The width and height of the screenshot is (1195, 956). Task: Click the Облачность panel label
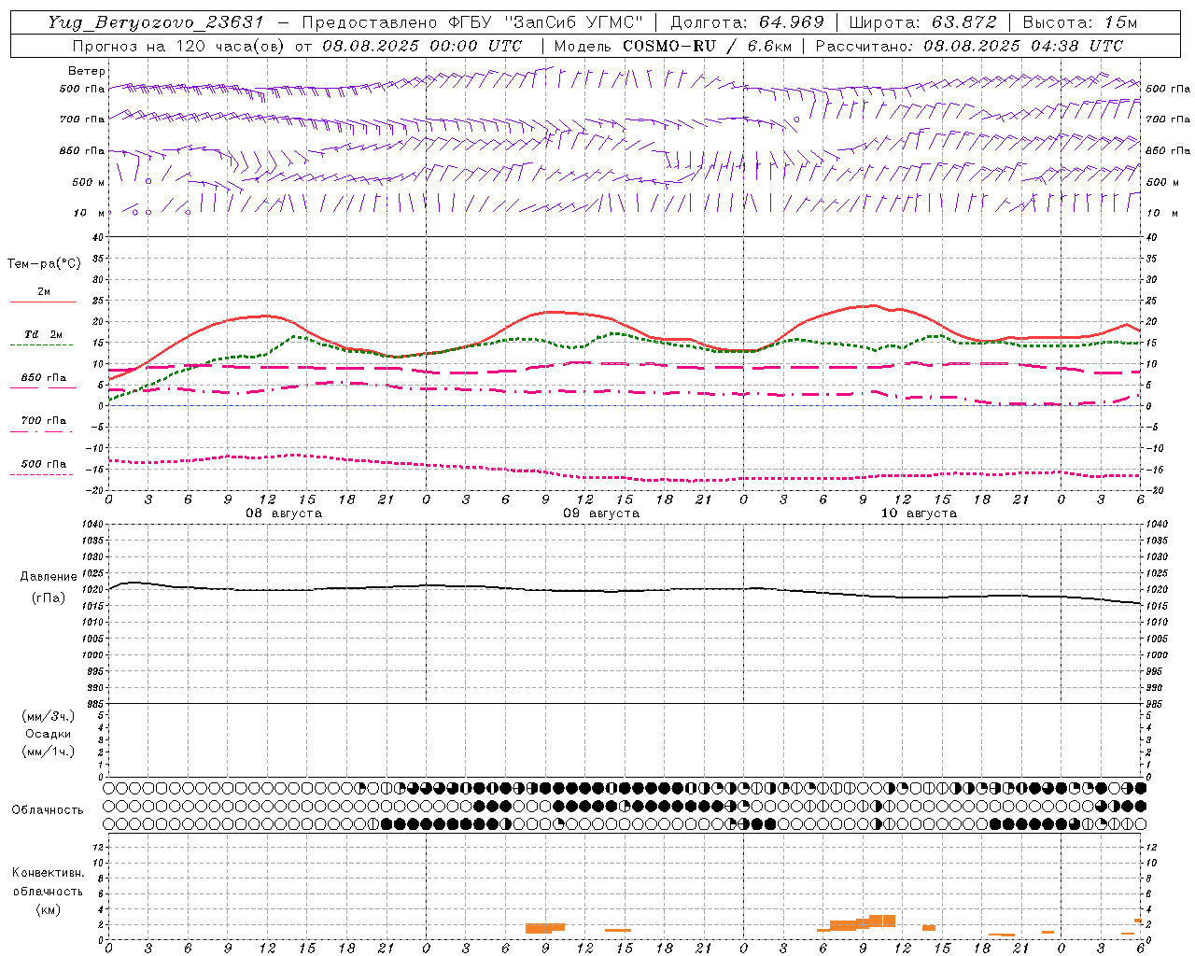click(48, 810)
